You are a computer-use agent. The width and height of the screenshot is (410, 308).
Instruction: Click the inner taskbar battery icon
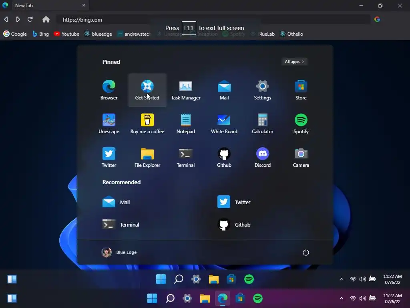point(372,279)
